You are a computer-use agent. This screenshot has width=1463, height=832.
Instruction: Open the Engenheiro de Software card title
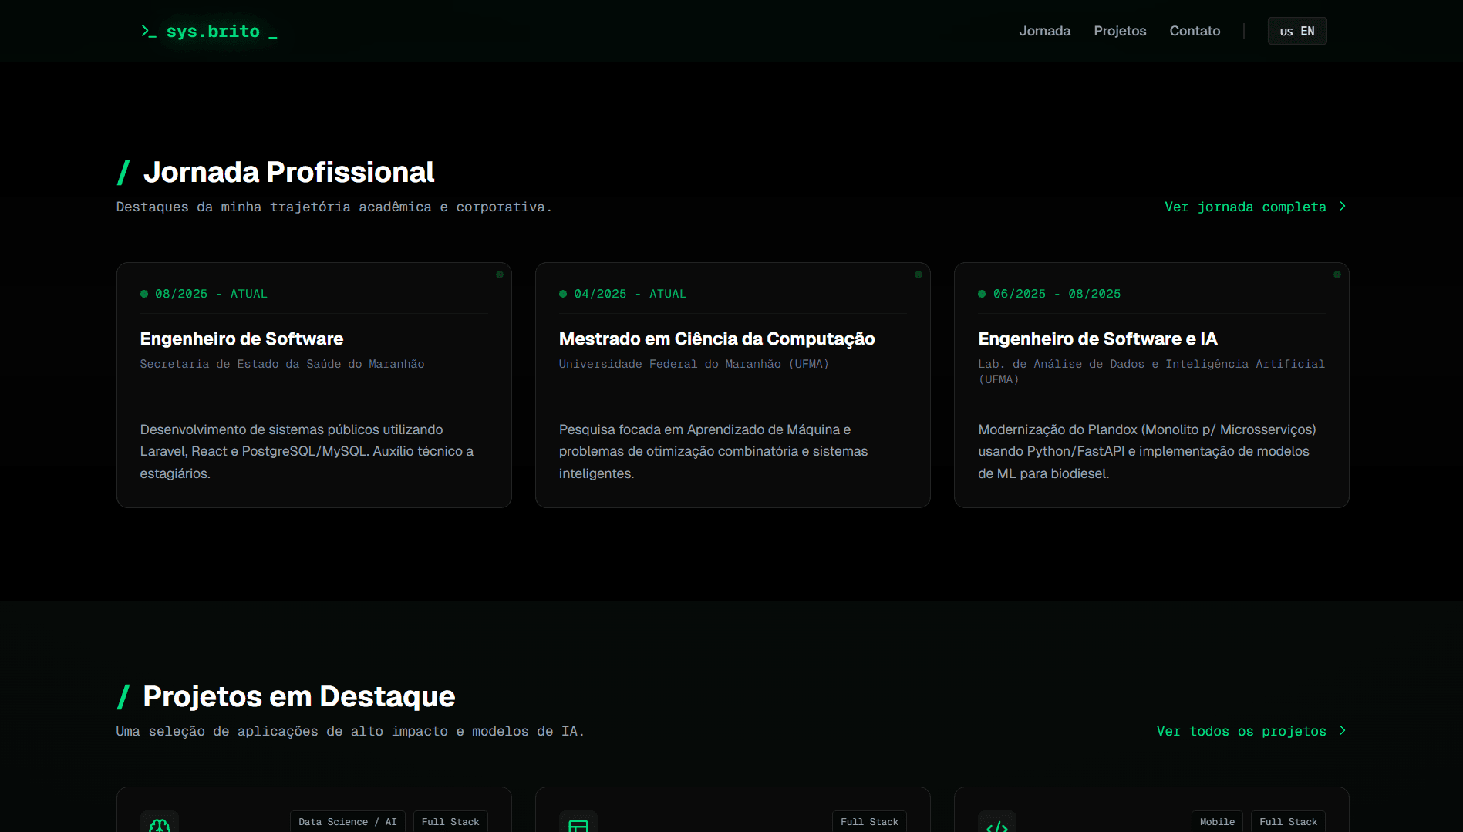[241, 339]
